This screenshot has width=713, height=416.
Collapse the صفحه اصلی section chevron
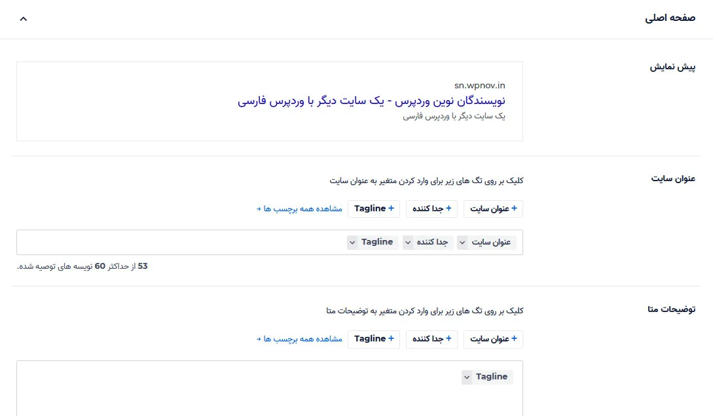[23, 18]
